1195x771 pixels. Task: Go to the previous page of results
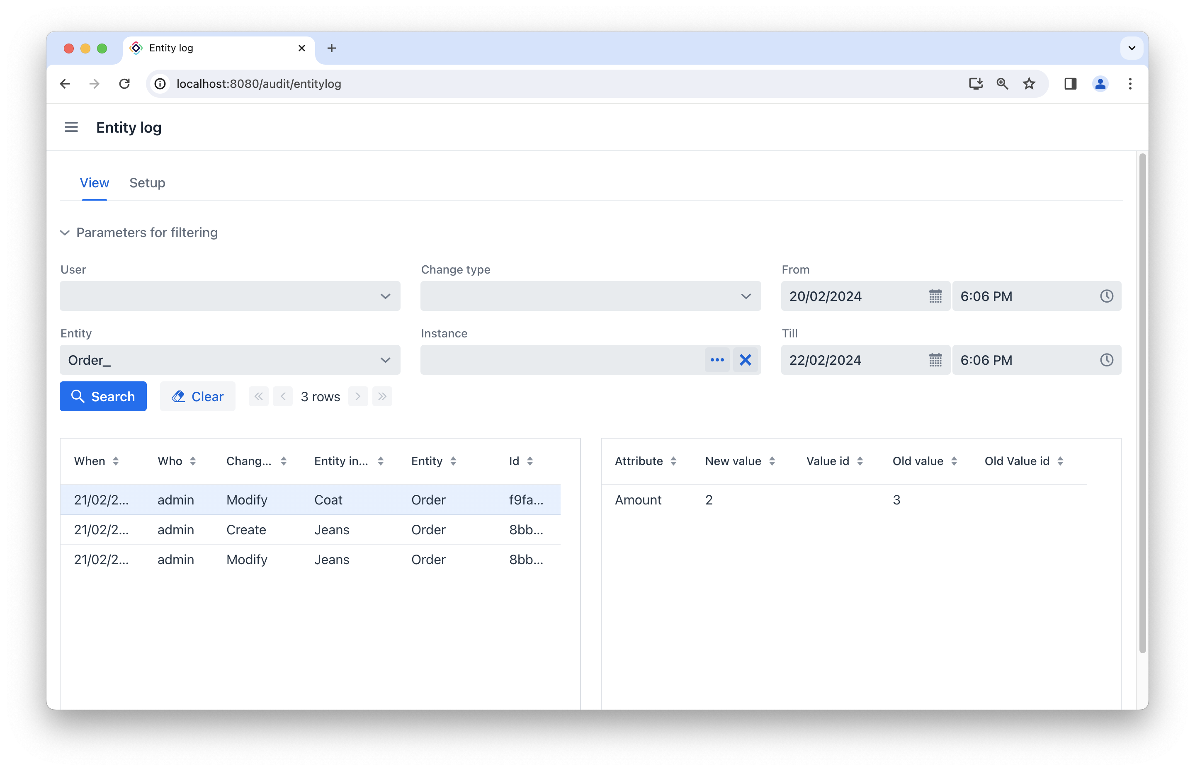pos(283,397)
